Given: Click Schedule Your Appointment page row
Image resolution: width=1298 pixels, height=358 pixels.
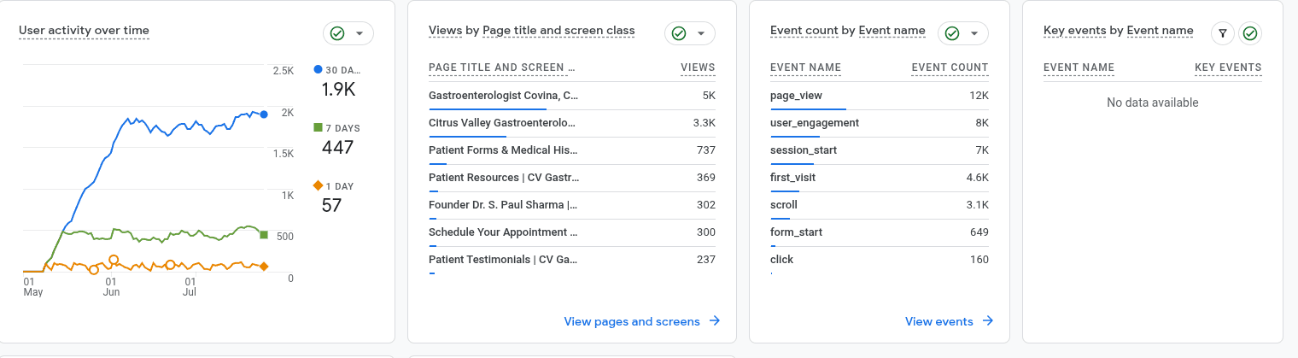Looking at the screenshot, I should [x=572, y=232].
